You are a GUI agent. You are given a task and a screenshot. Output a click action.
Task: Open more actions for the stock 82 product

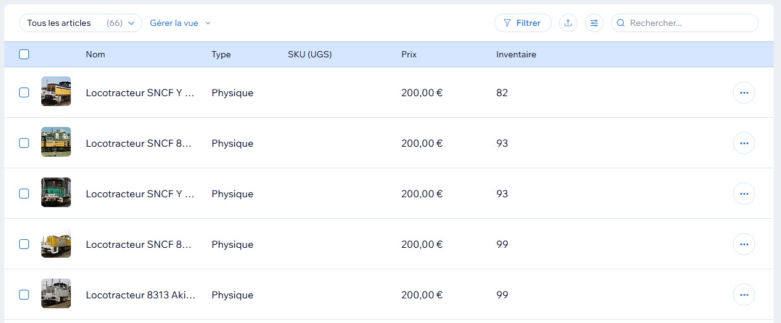[x=743, y=92]
